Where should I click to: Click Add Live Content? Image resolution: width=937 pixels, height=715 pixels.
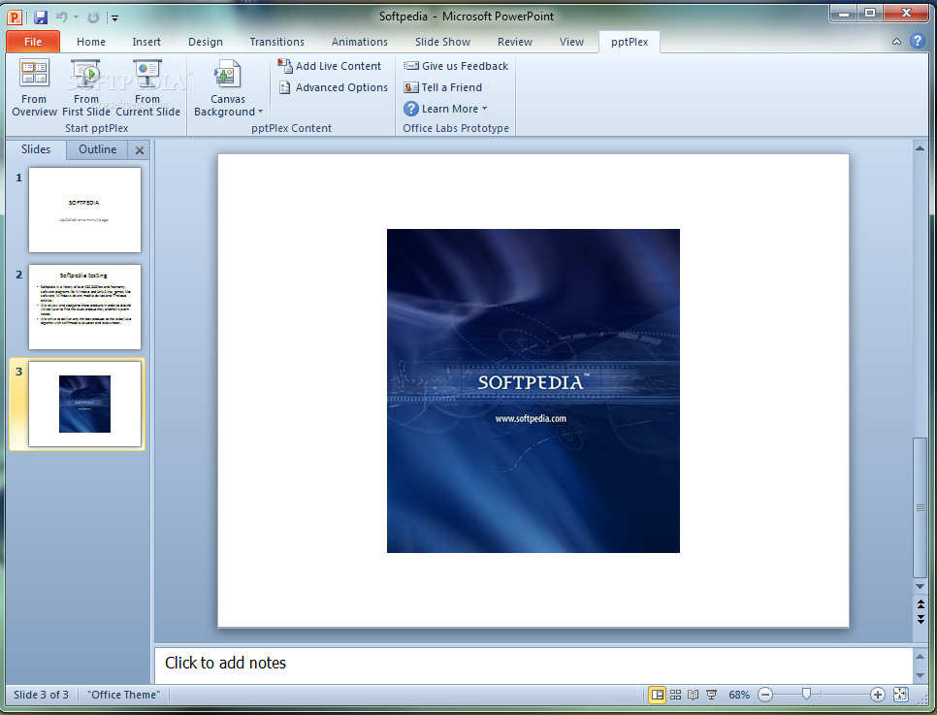pos(329,66)
